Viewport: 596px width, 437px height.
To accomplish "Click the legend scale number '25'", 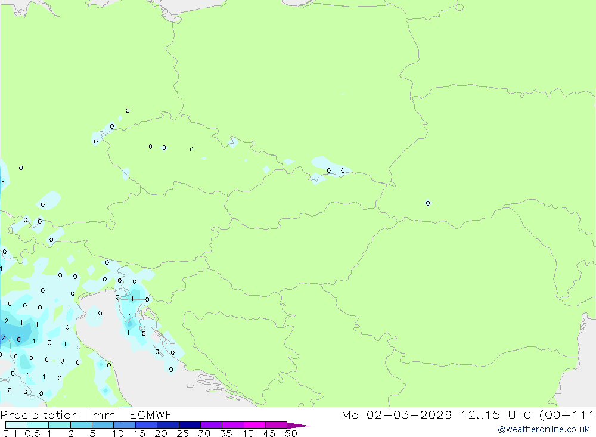I will click(182, 433).
